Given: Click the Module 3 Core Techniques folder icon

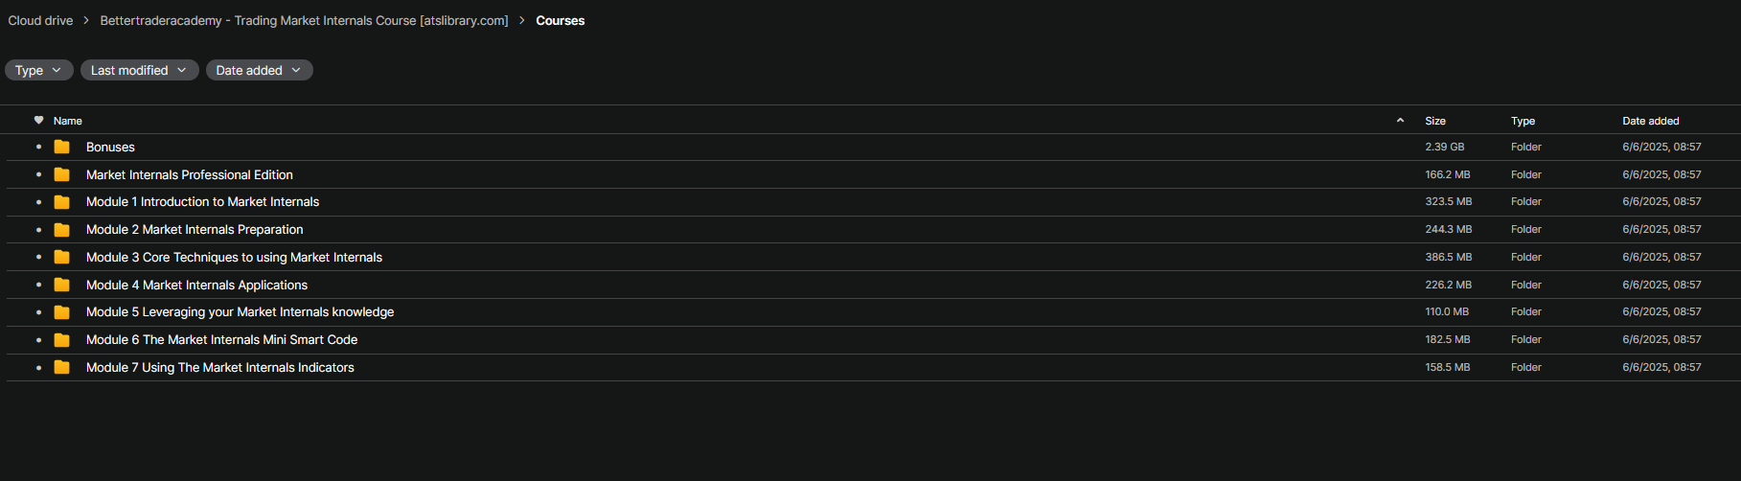Looking at the screenshot, I should pyautogui.click(x=62, y=257).
